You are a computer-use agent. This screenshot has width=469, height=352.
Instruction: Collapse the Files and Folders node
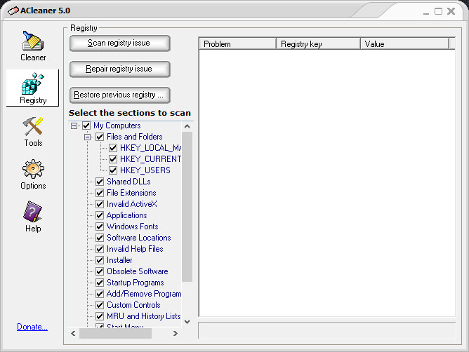pos(87,137)
